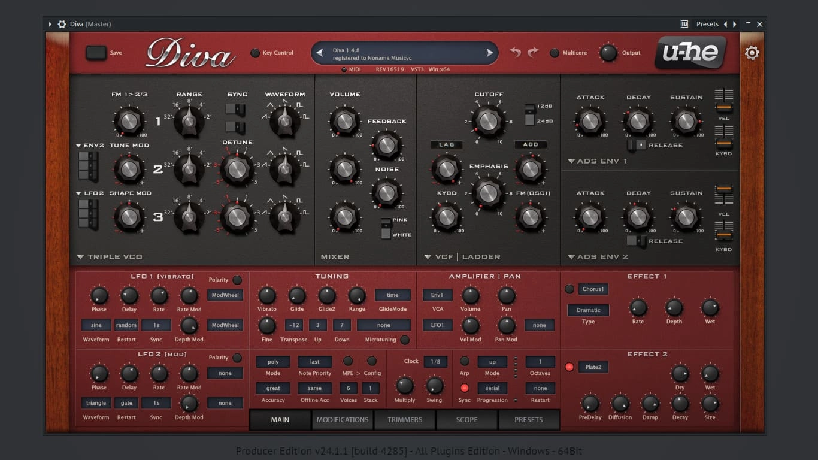Screen dimensions: 818x460
Task: Click the Save button
Action: tap(96, 53)
